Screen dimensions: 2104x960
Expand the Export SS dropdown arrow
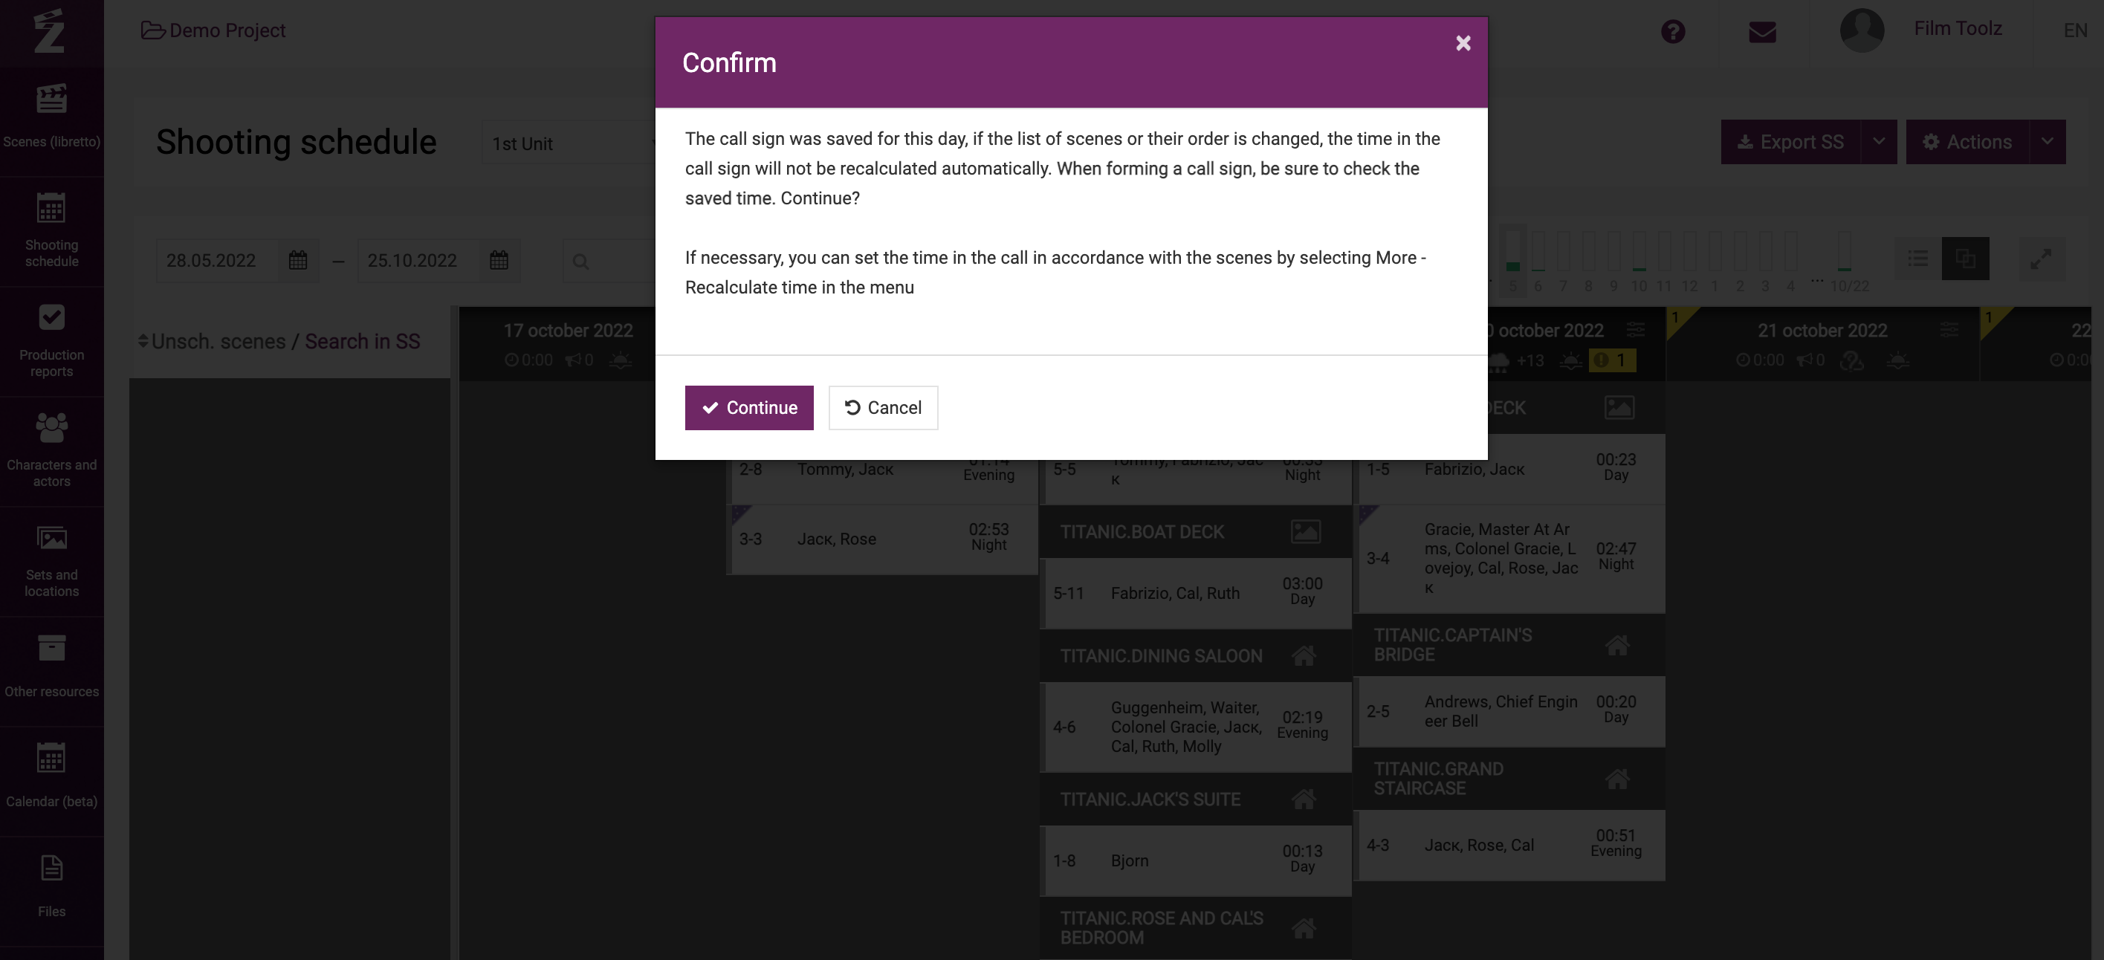pos(1879,142)
